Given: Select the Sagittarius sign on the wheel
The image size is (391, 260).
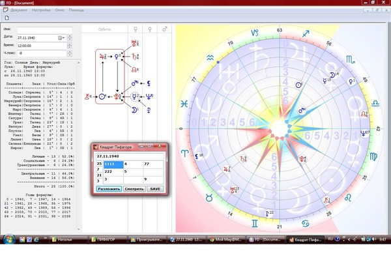Looking at the screenshot, I should [306, 33].
